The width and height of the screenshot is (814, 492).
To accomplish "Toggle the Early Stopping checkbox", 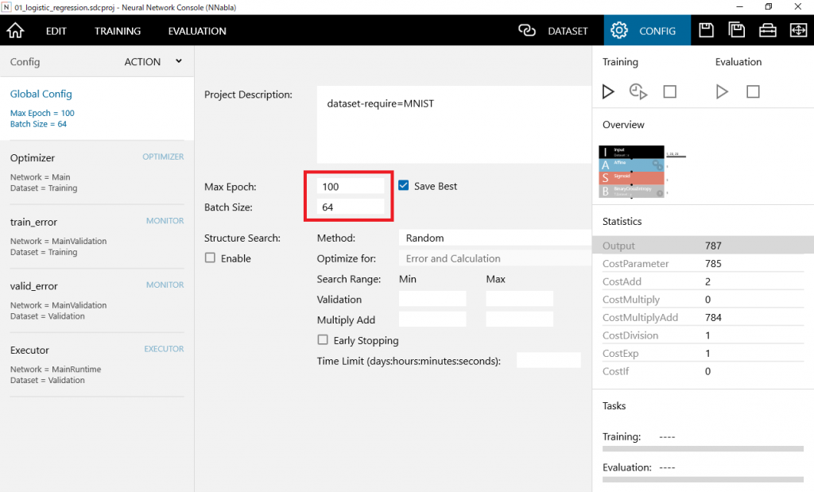I will [x=323, y=340].
